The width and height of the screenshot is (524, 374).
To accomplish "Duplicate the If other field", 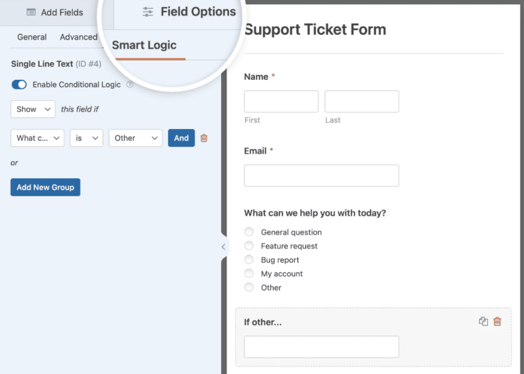I will [x=483, y=321].
